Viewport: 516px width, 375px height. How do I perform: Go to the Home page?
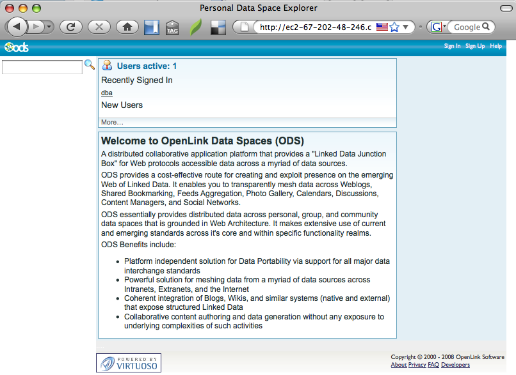coord(127,27)
